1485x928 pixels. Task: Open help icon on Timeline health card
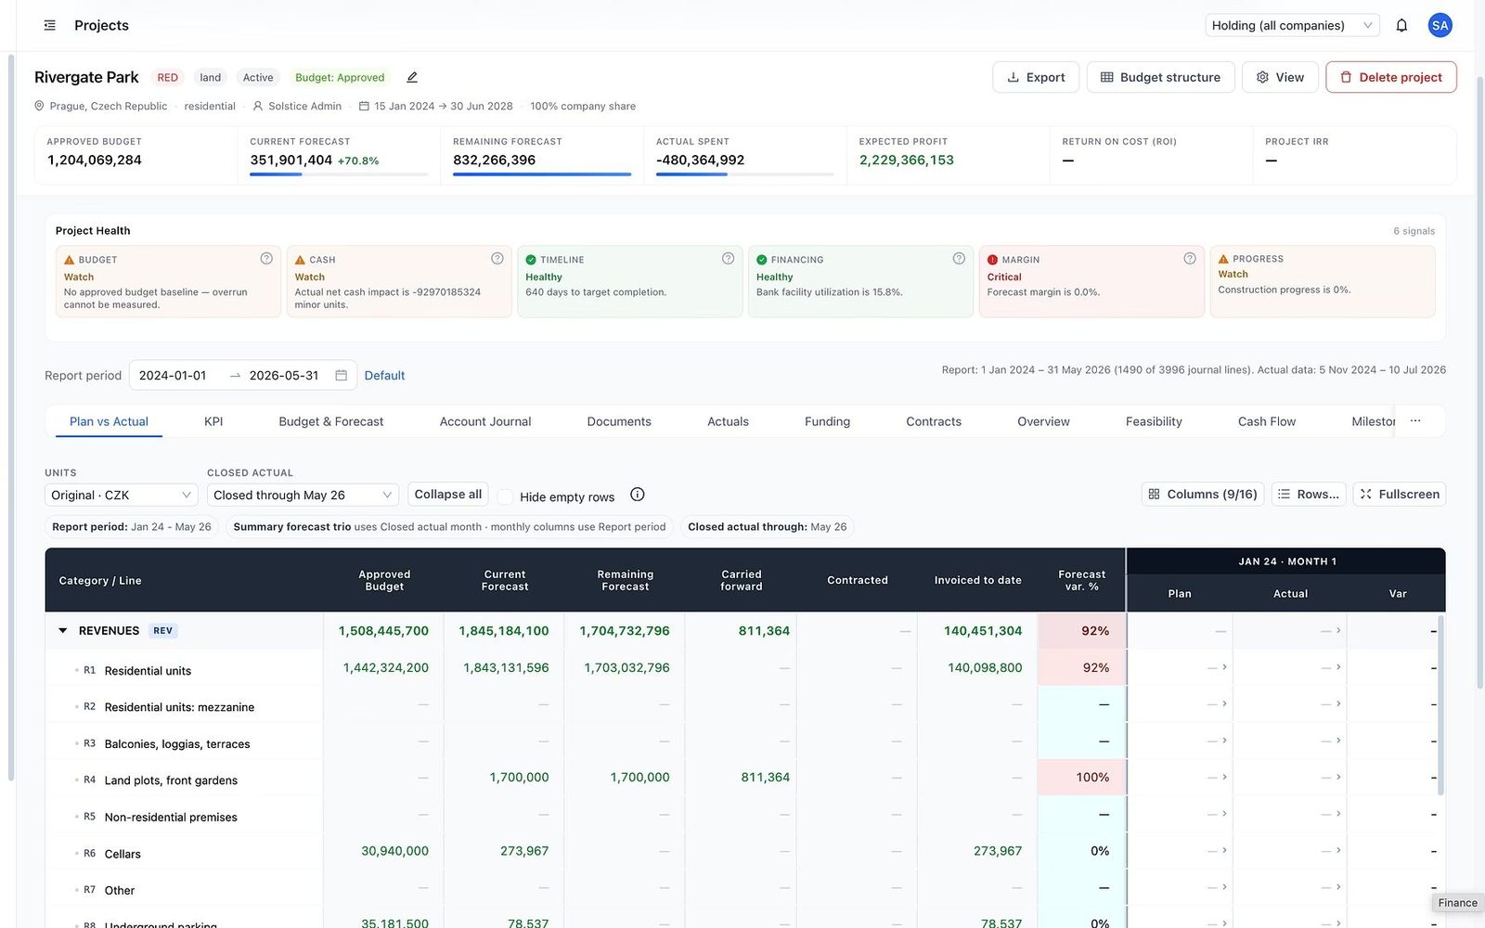point(728,258)
